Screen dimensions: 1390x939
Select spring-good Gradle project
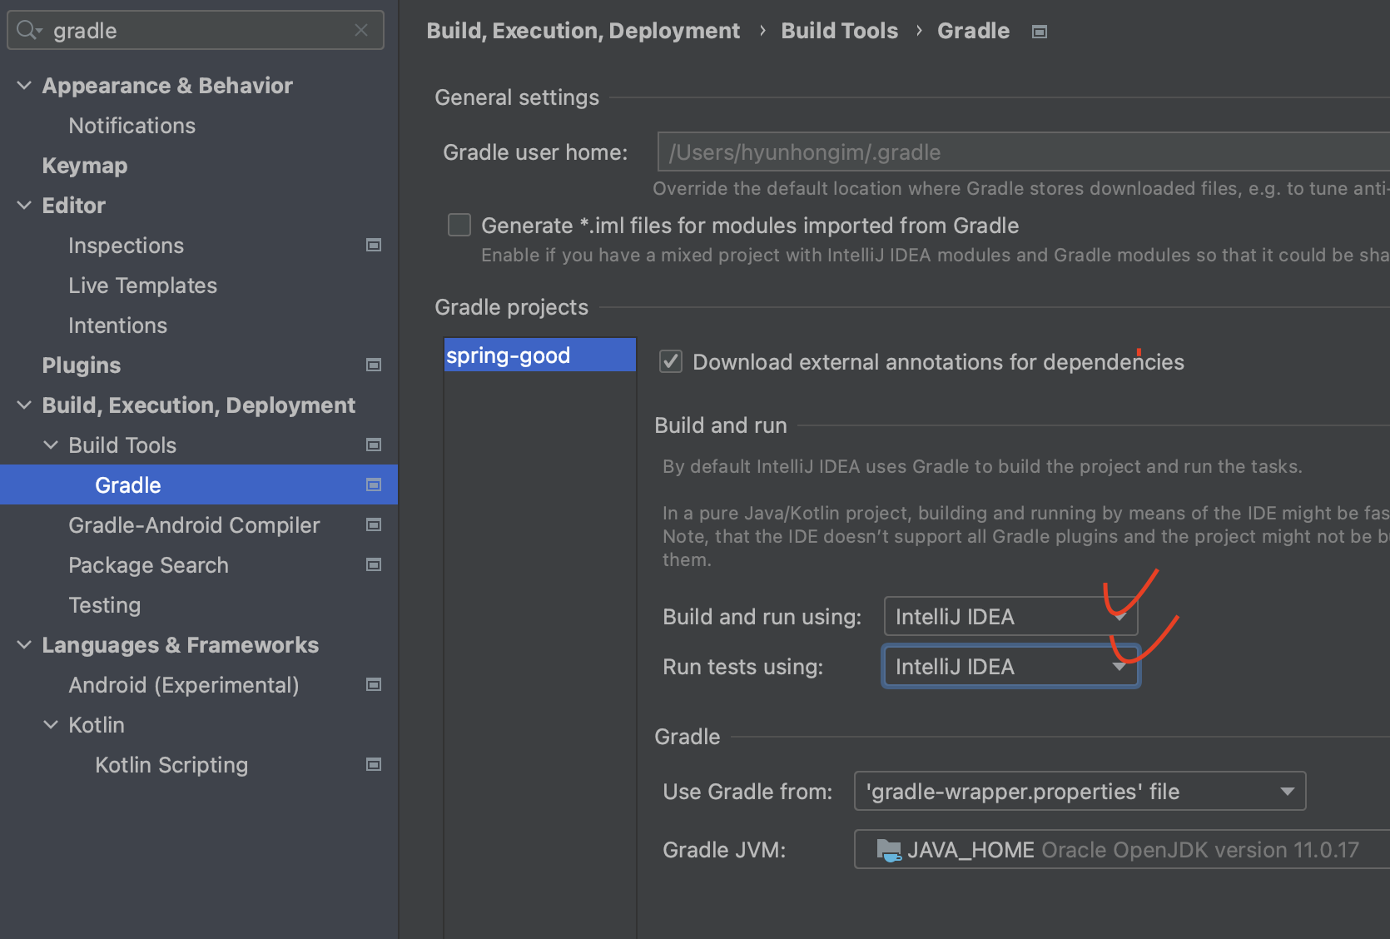pos(539,355)
